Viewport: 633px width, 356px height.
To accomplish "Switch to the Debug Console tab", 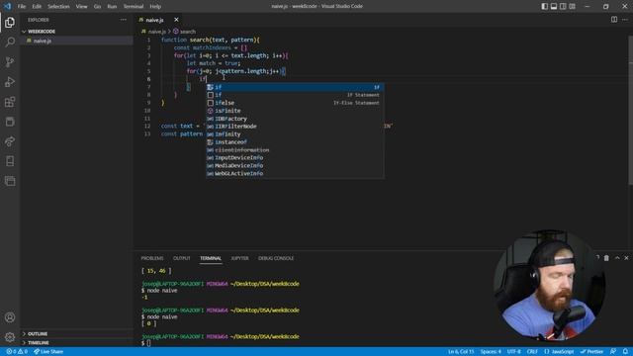I will point(276,258).
